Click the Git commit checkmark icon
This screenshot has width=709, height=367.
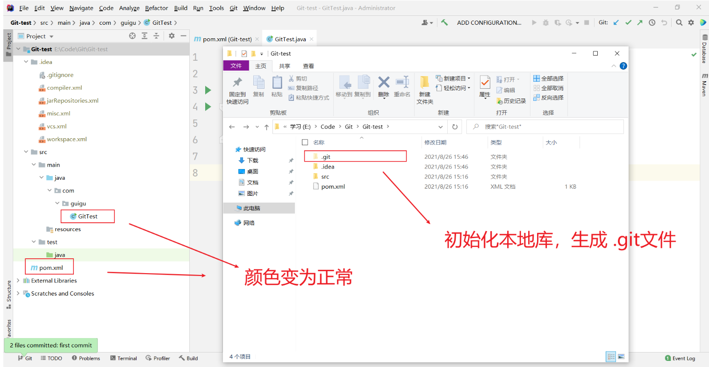628,22
